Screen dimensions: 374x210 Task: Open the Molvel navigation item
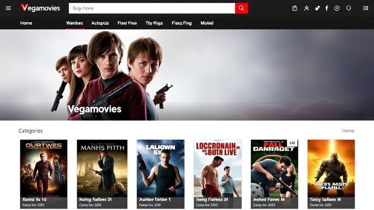[207, 23]
